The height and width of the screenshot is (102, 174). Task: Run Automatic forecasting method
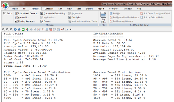pyautogui.click(x=22, y=17)
